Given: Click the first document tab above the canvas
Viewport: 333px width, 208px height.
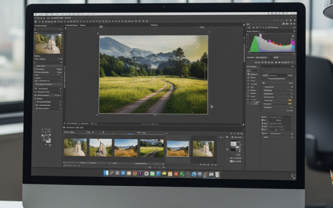Looking at the screenshot, I should (x=71, y=25).
